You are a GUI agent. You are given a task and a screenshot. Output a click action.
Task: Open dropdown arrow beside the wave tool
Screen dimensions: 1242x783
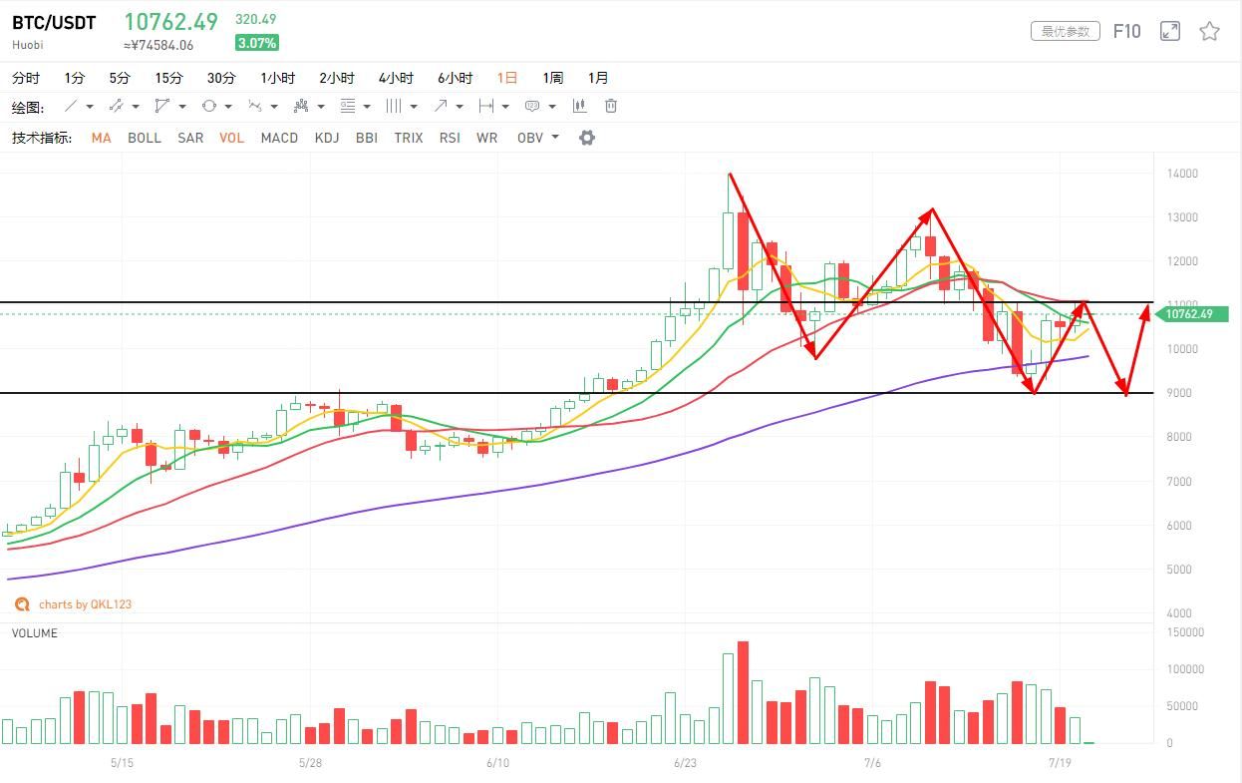click(274, 107)
